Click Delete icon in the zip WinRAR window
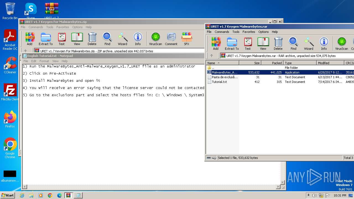This screenshot has height=199, width=354. 92,39
